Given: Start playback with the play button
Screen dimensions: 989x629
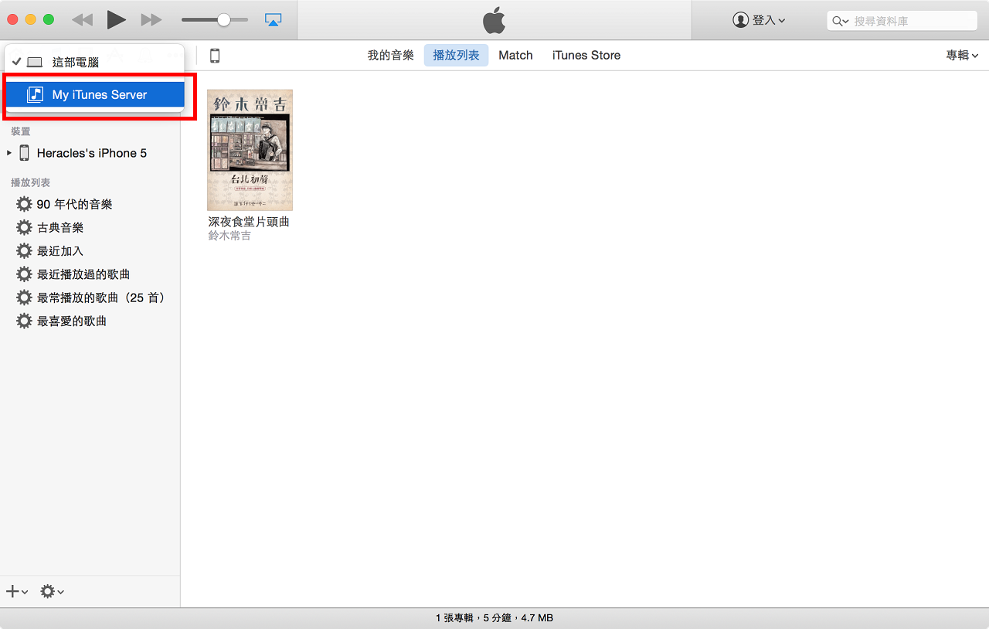Looking at the screenshot, I should tap(117, 19).
